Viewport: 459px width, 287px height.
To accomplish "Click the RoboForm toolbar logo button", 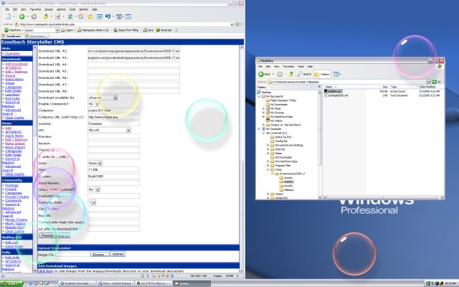I will tap(13, 30).
